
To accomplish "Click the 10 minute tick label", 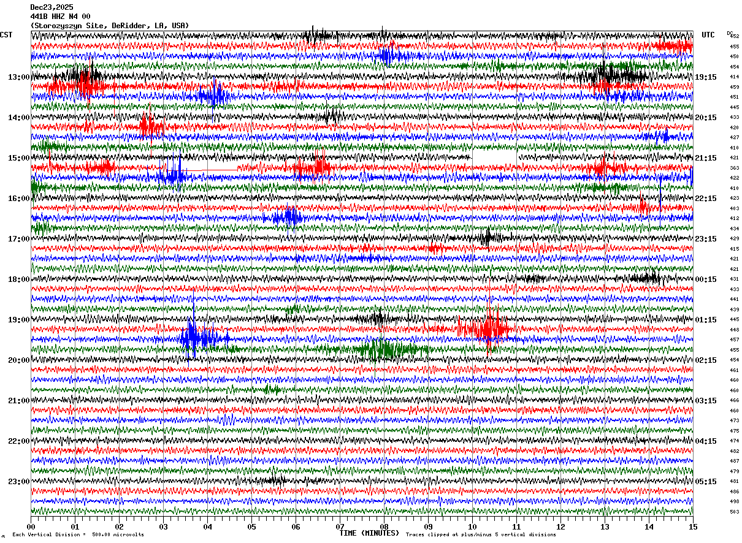I will coord(472,526).
